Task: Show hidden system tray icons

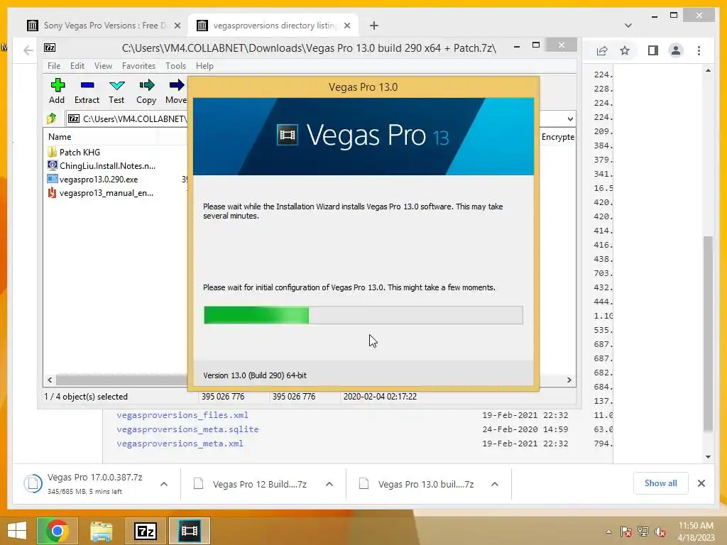Action: click(608, 532)
